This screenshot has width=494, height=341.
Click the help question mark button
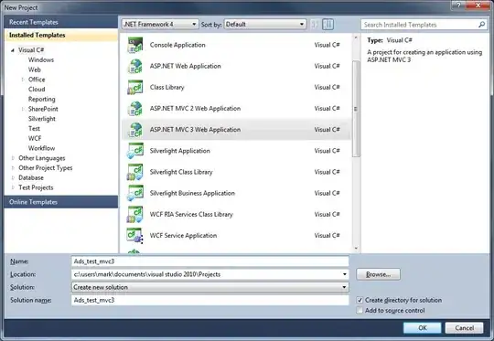click(x=458, y=5)
